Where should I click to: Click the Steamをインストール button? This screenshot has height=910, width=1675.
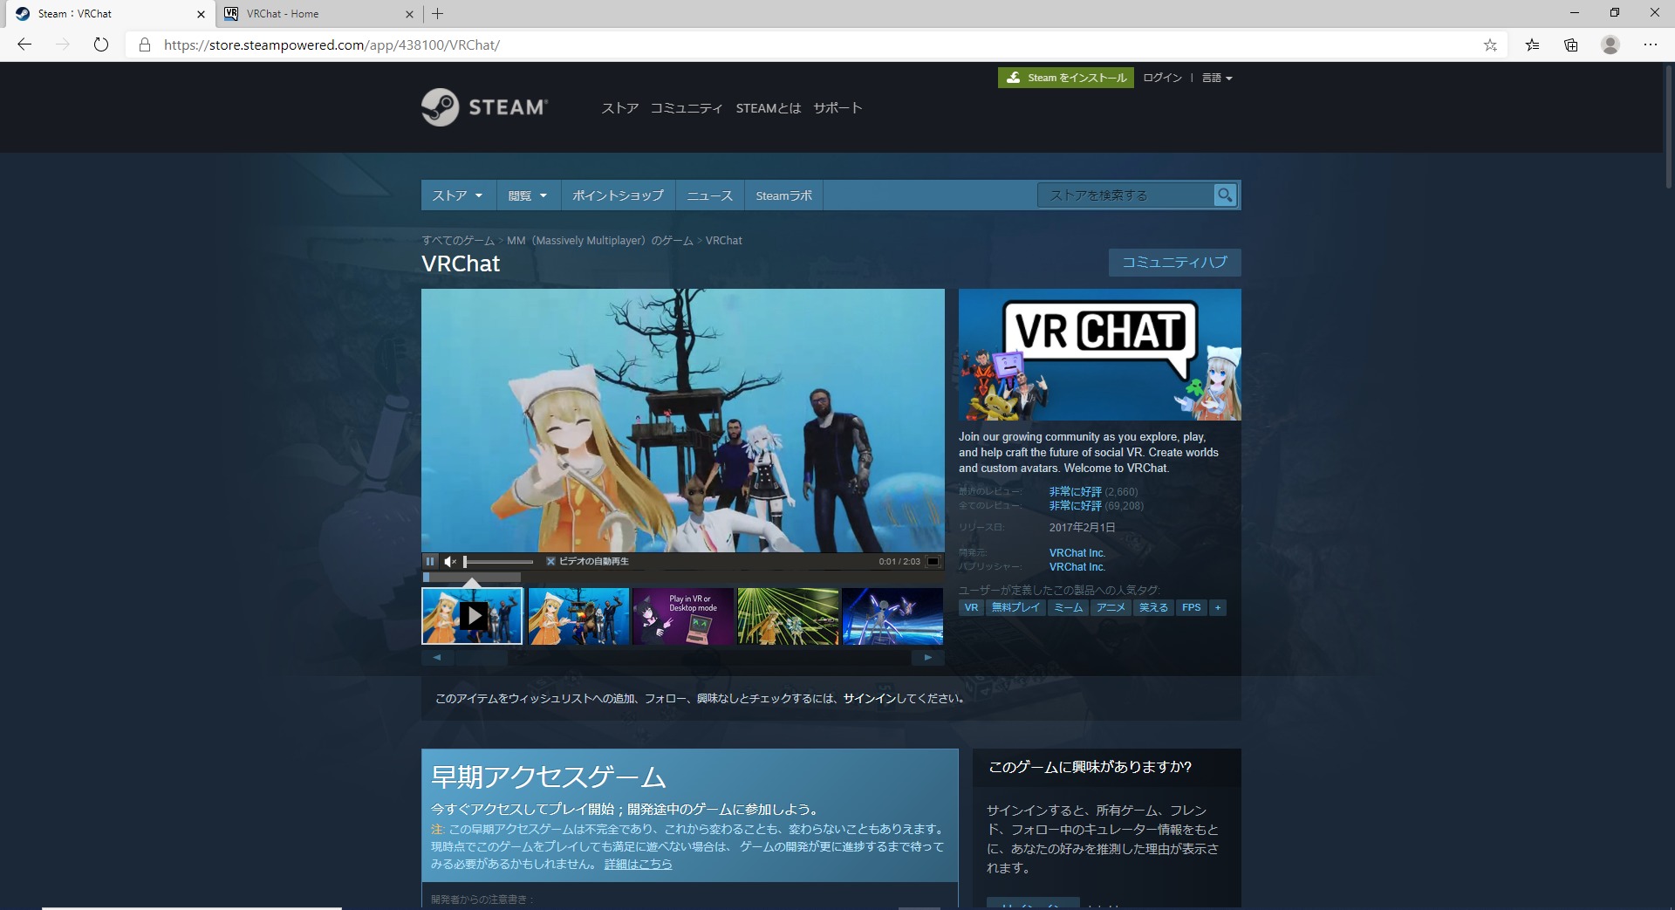coord(1065,78)
